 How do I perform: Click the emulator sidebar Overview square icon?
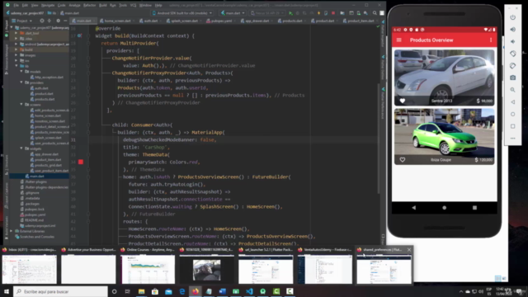(512, 126)
